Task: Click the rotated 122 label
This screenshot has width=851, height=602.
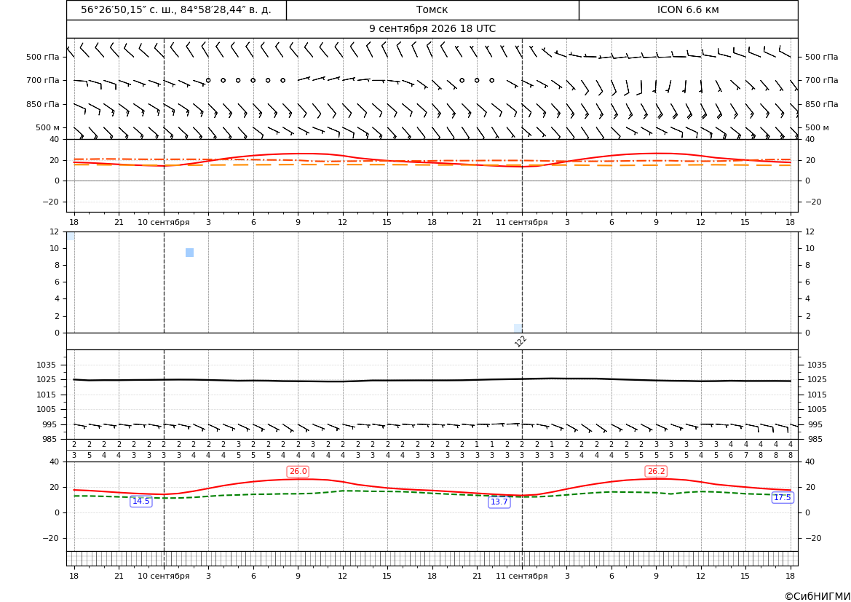Action: [521, 341]
